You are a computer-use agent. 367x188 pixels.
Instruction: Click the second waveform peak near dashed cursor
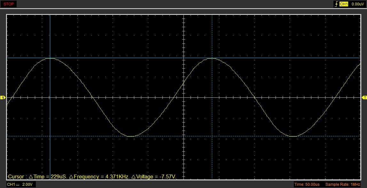(212, 58)
